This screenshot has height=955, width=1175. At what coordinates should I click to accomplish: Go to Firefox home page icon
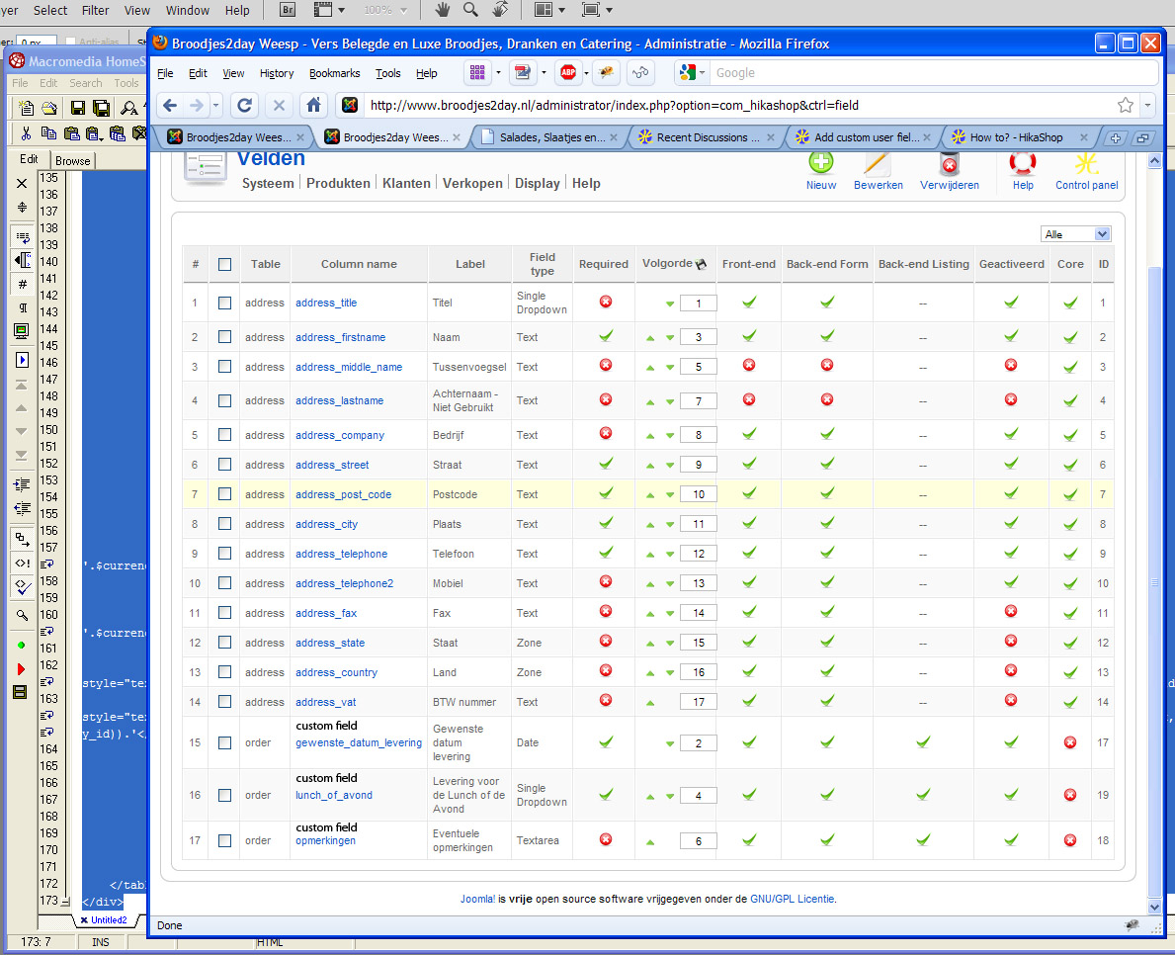pos(313,105)
